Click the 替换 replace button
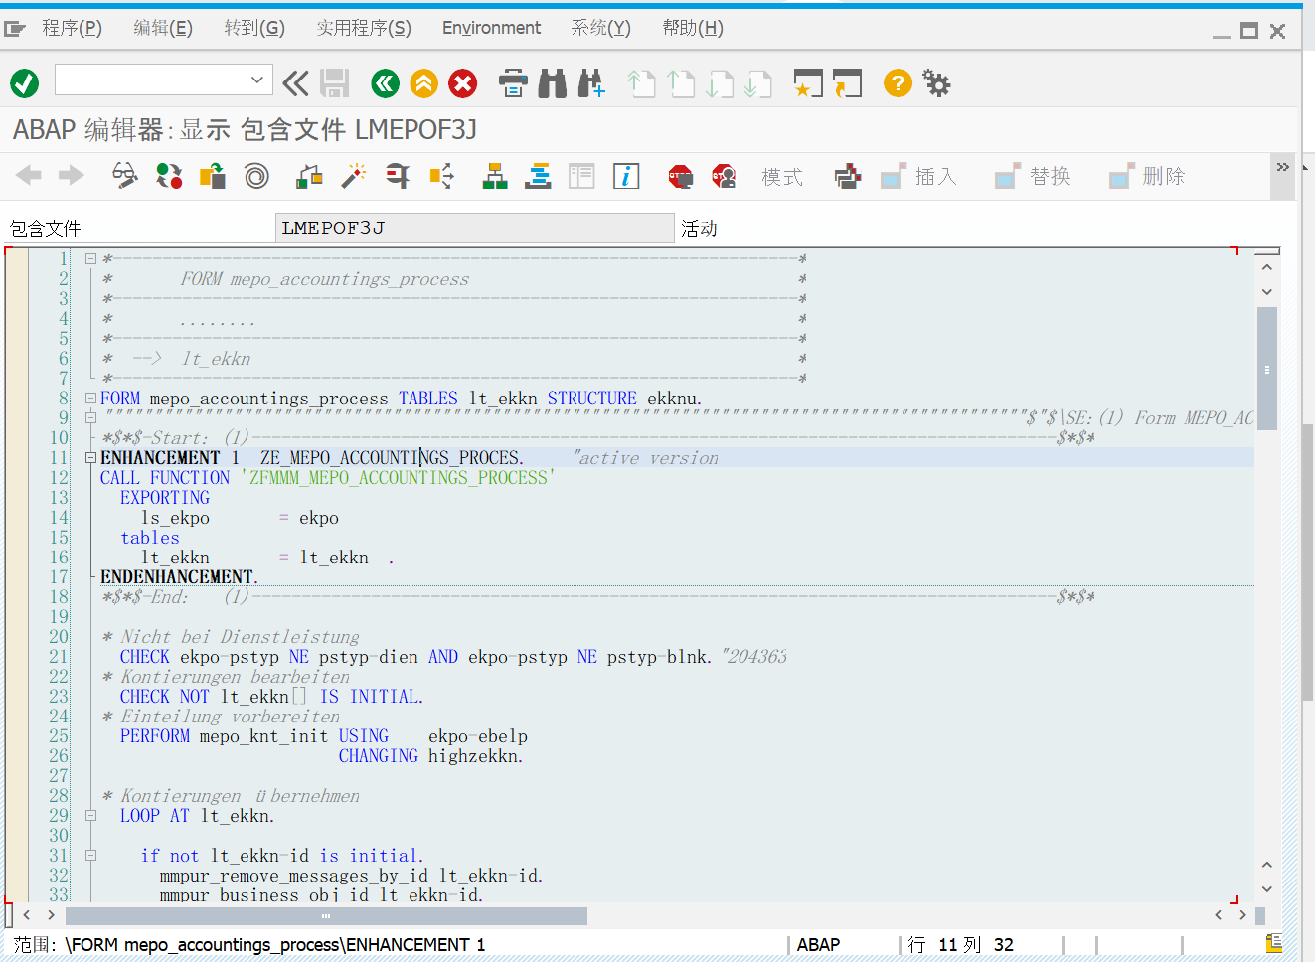 coord(1034,177)
